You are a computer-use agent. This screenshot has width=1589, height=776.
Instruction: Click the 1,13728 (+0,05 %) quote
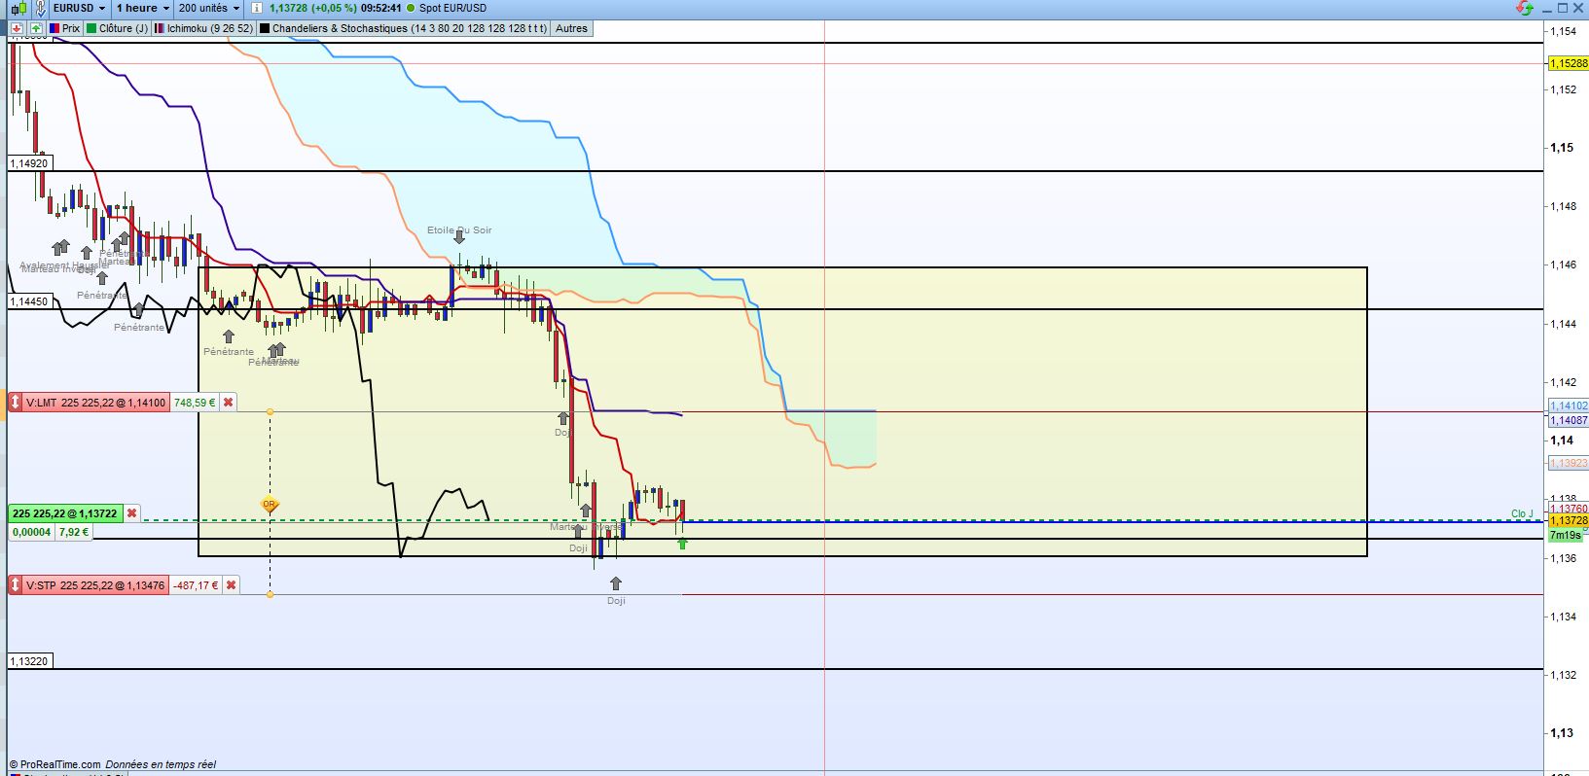click(x=312, y=8)
